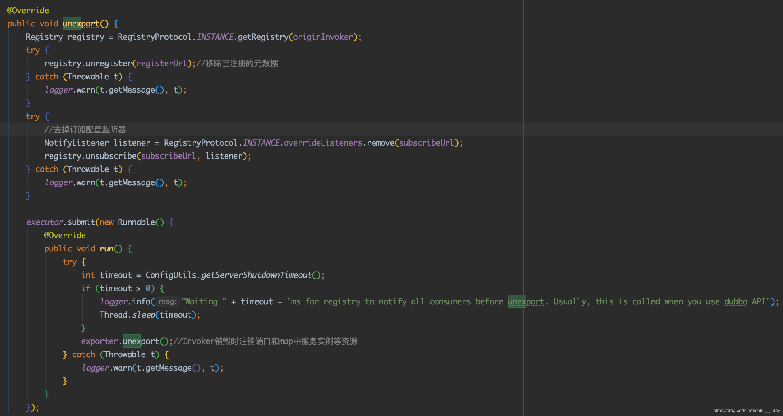Click the top @Override annotation
Viewport: 783px width, 416px height.
click(x=28, y=11)
